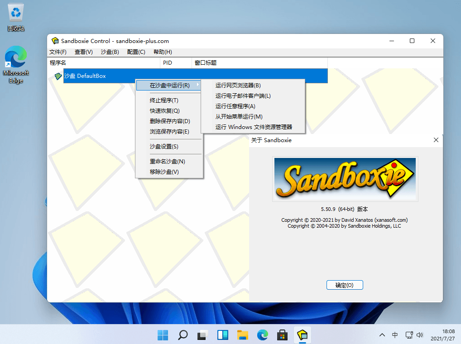461x344 pixels.
Task: Minimize the Sandboxie Control window
Action: coord(392,41)
